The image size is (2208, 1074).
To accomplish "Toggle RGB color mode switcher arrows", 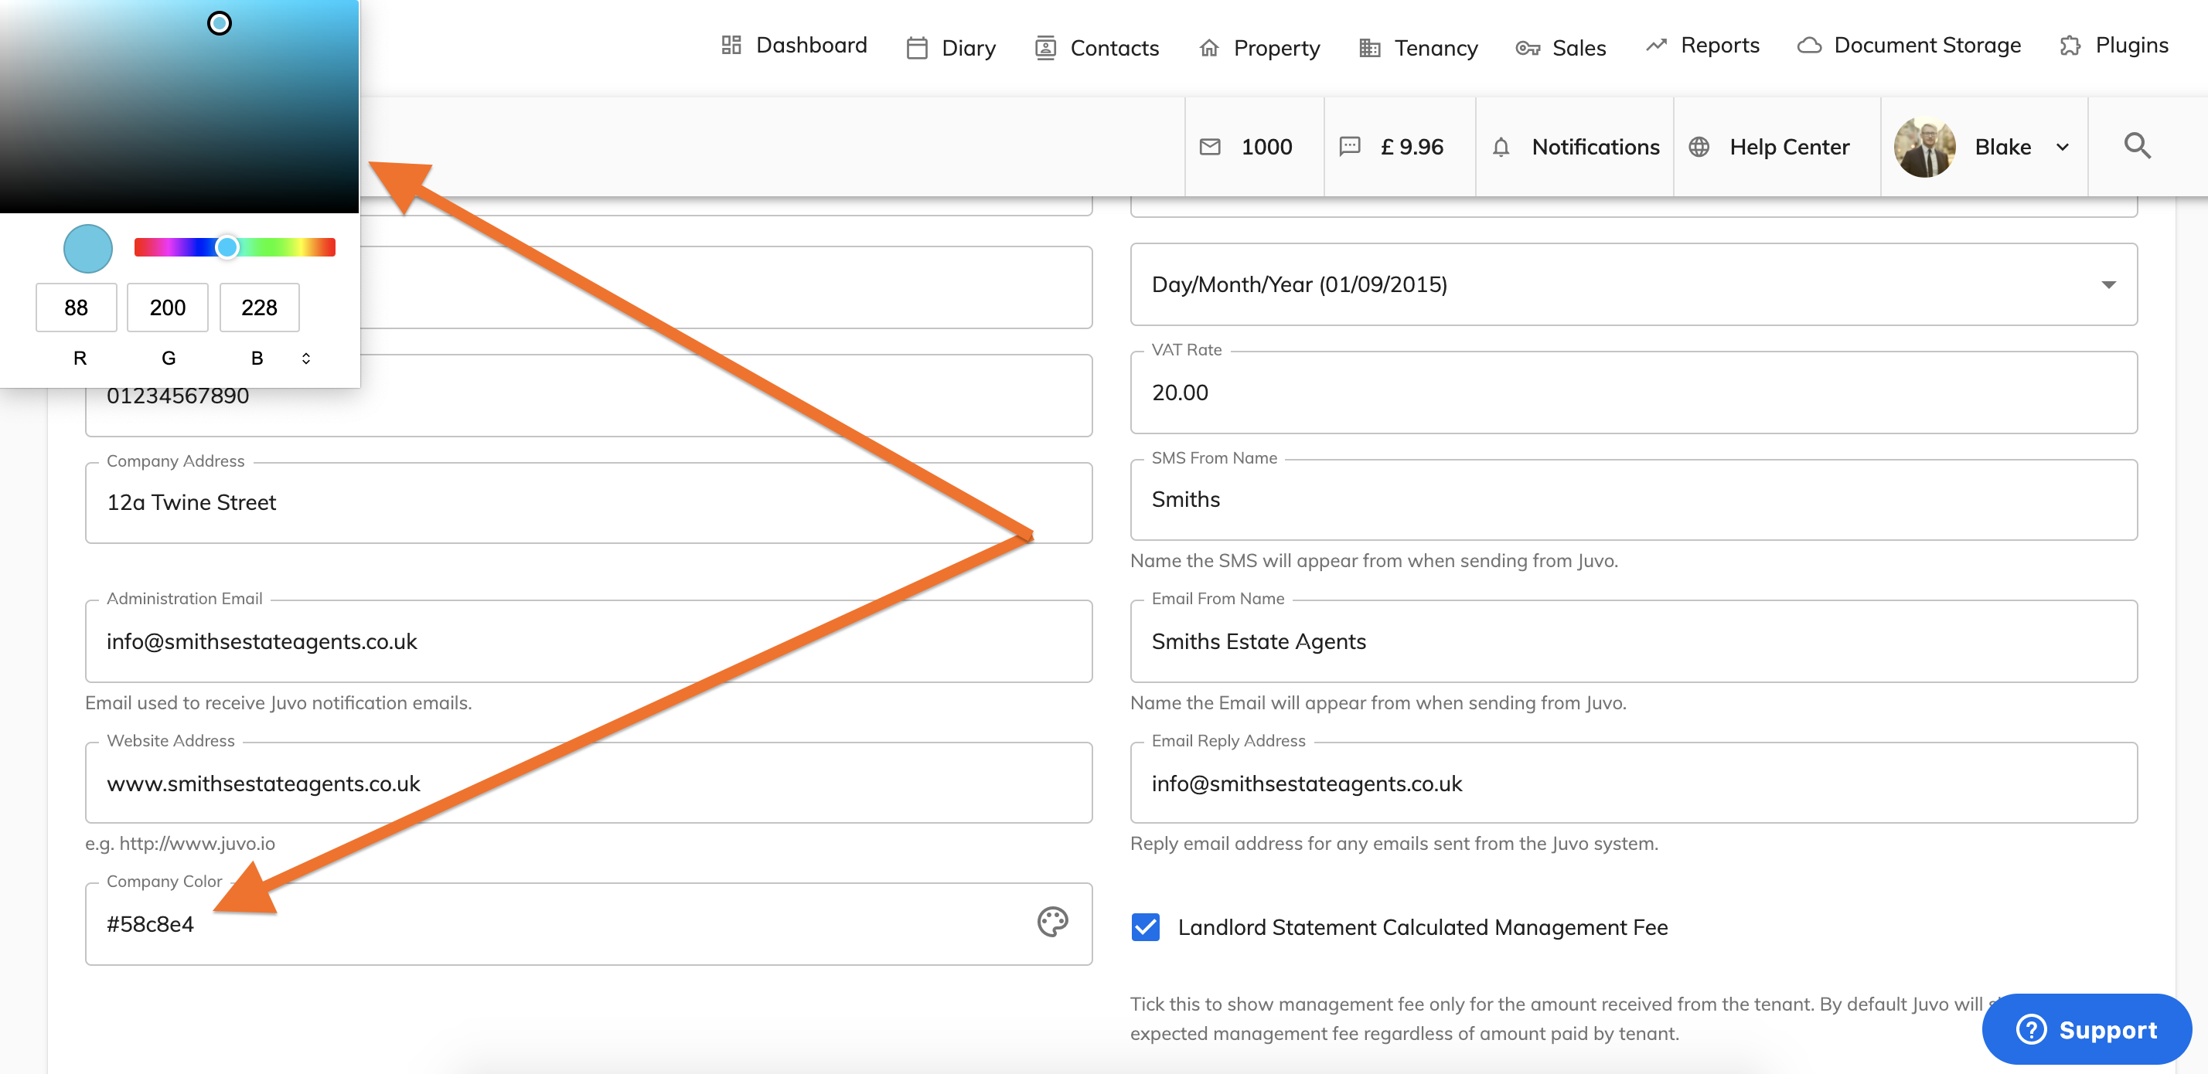I will coord(306,359).
